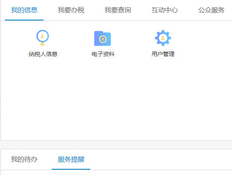Viewport: 232px width, 175px height.
Task: Open the 公众服务 tab
Action: (211, 10)
